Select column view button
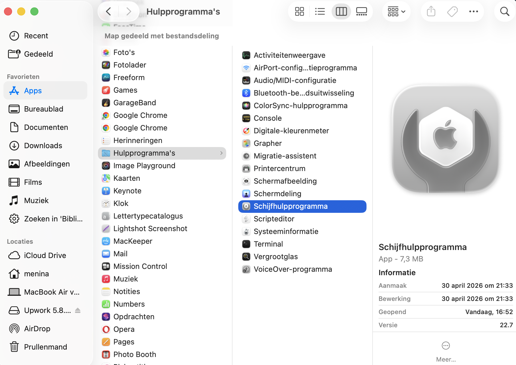This screenshot has height=365, width=516. pyautogui.click(x=341, y=12)
